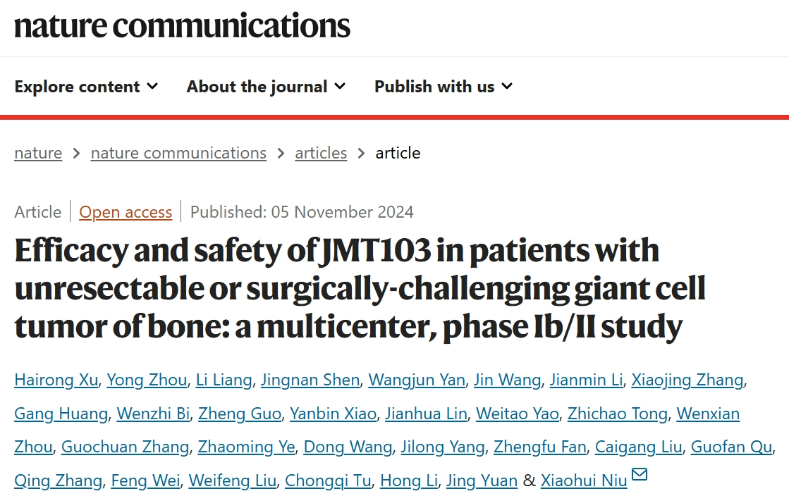Click the Open access link
Screen dimensions: 789x496
click(x=126, y=212)
